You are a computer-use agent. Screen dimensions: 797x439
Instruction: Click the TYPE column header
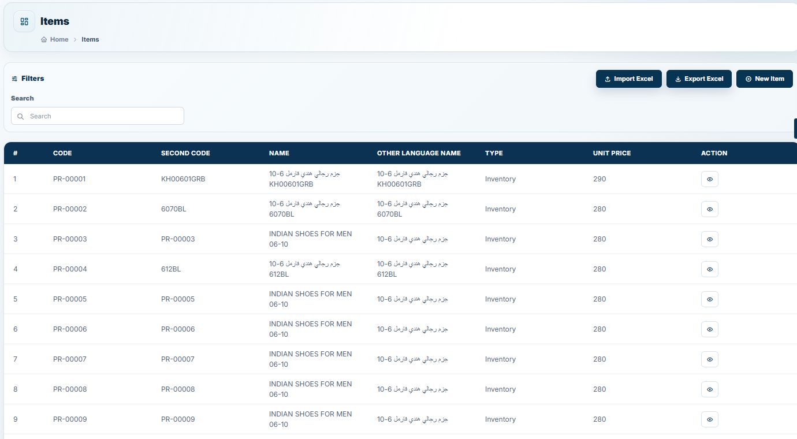click(494, 153)
